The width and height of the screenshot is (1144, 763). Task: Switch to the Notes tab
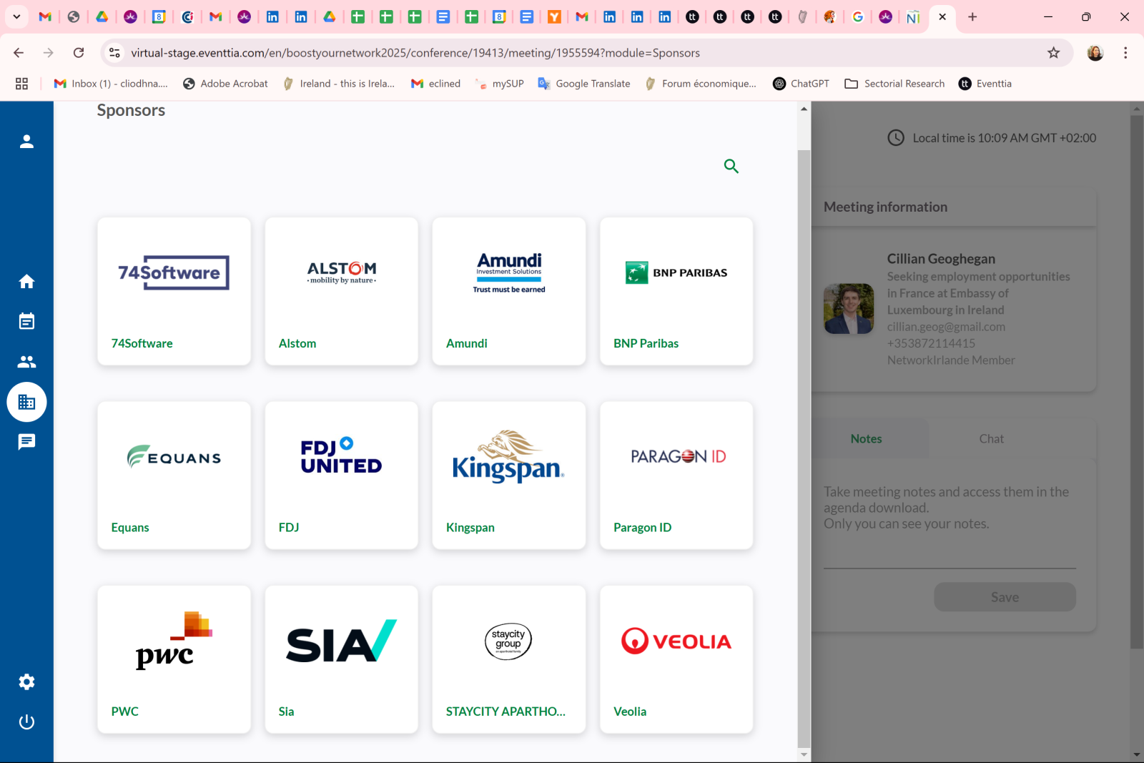pyautogui.click(x=866, y=439)
